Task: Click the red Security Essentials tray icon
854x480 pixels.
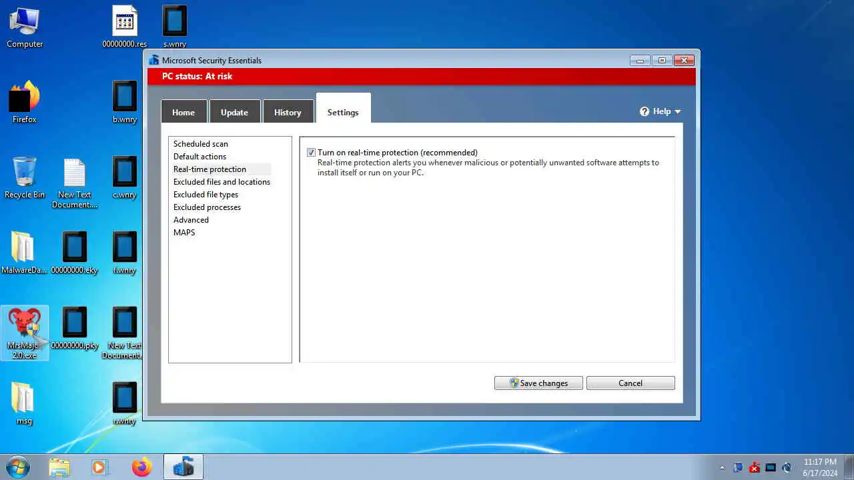Action: tap(755, 467)
